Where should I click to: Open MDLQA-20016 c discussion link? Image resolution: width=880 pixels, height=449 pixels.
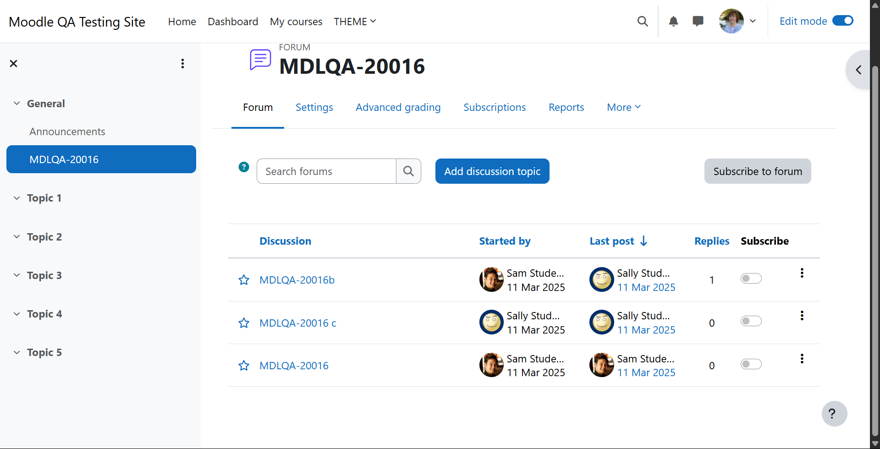(x=298, y=323)
